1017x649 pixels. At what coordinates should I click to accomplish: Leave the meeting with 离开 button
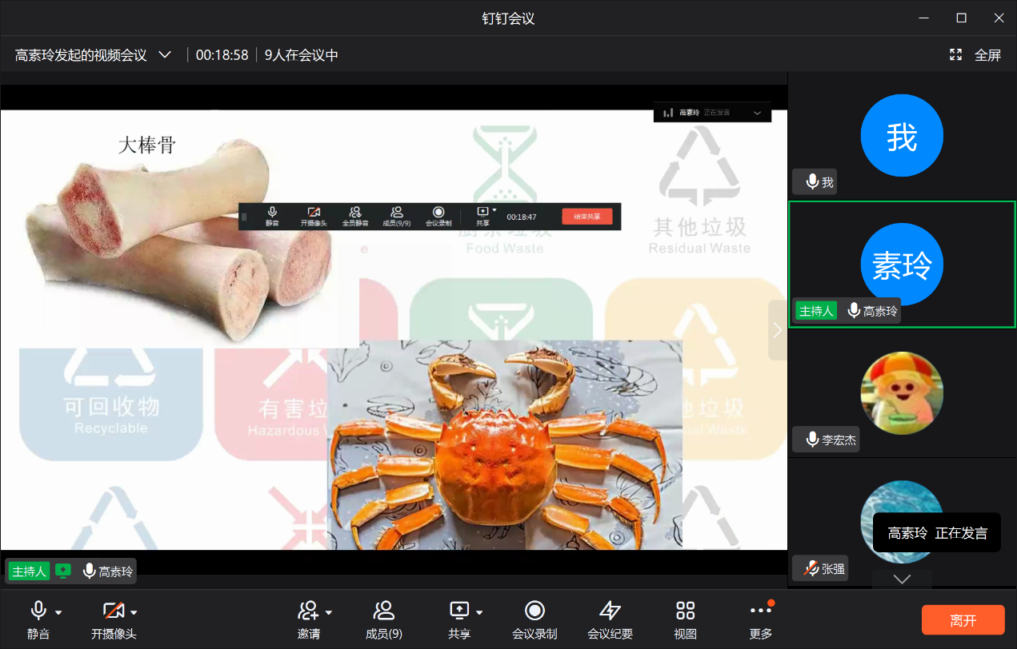click(x=963, y=620)
